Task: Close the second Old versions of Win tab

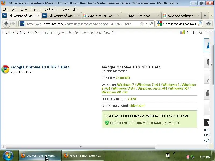Action: [78, 16]
